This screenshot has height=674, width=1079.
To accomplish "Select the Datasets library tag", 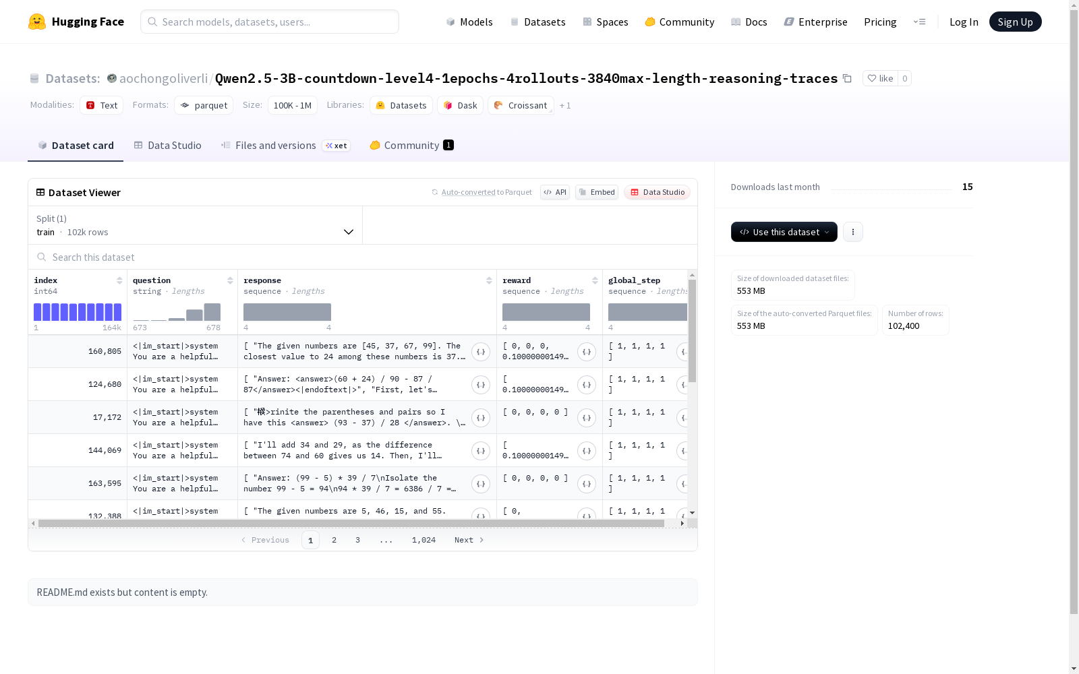I will (x=401, y=105).
